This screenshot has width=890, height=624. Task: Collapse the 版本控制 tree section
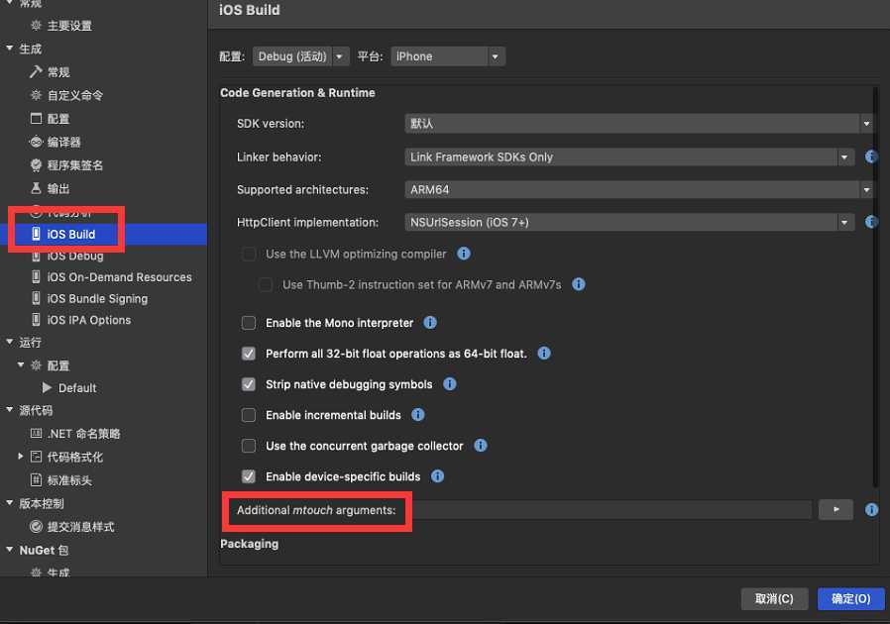(10, 502)
